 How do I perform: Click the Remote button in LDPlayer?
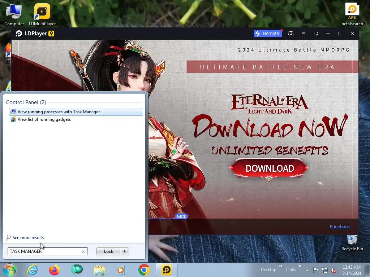[268, 34]
